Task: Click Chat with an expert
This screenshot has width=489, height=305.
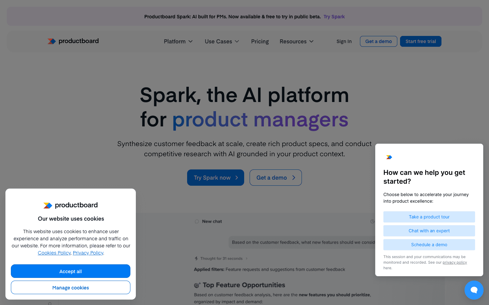Action: tap(429, 231)
